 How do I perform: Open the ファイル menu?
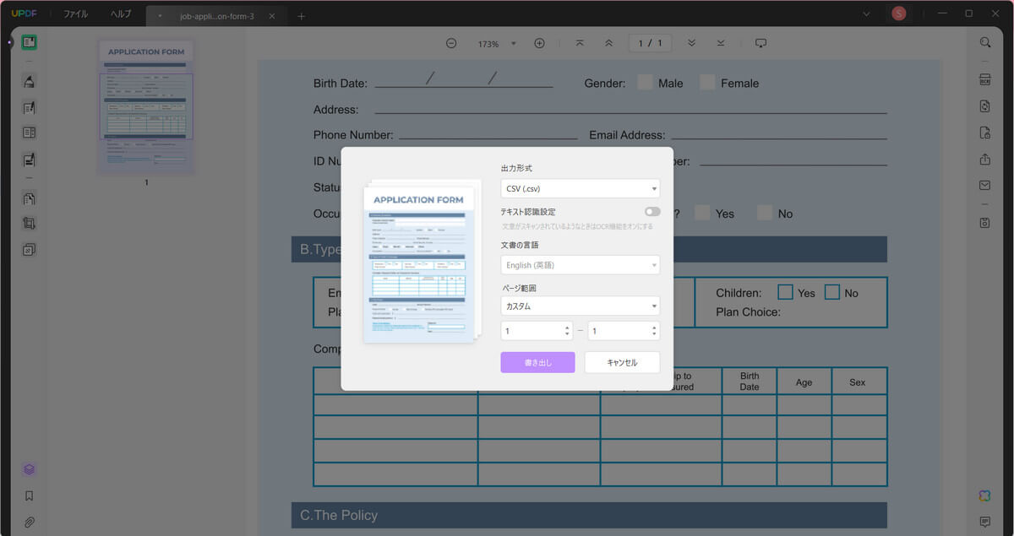[x=75, y=14]
